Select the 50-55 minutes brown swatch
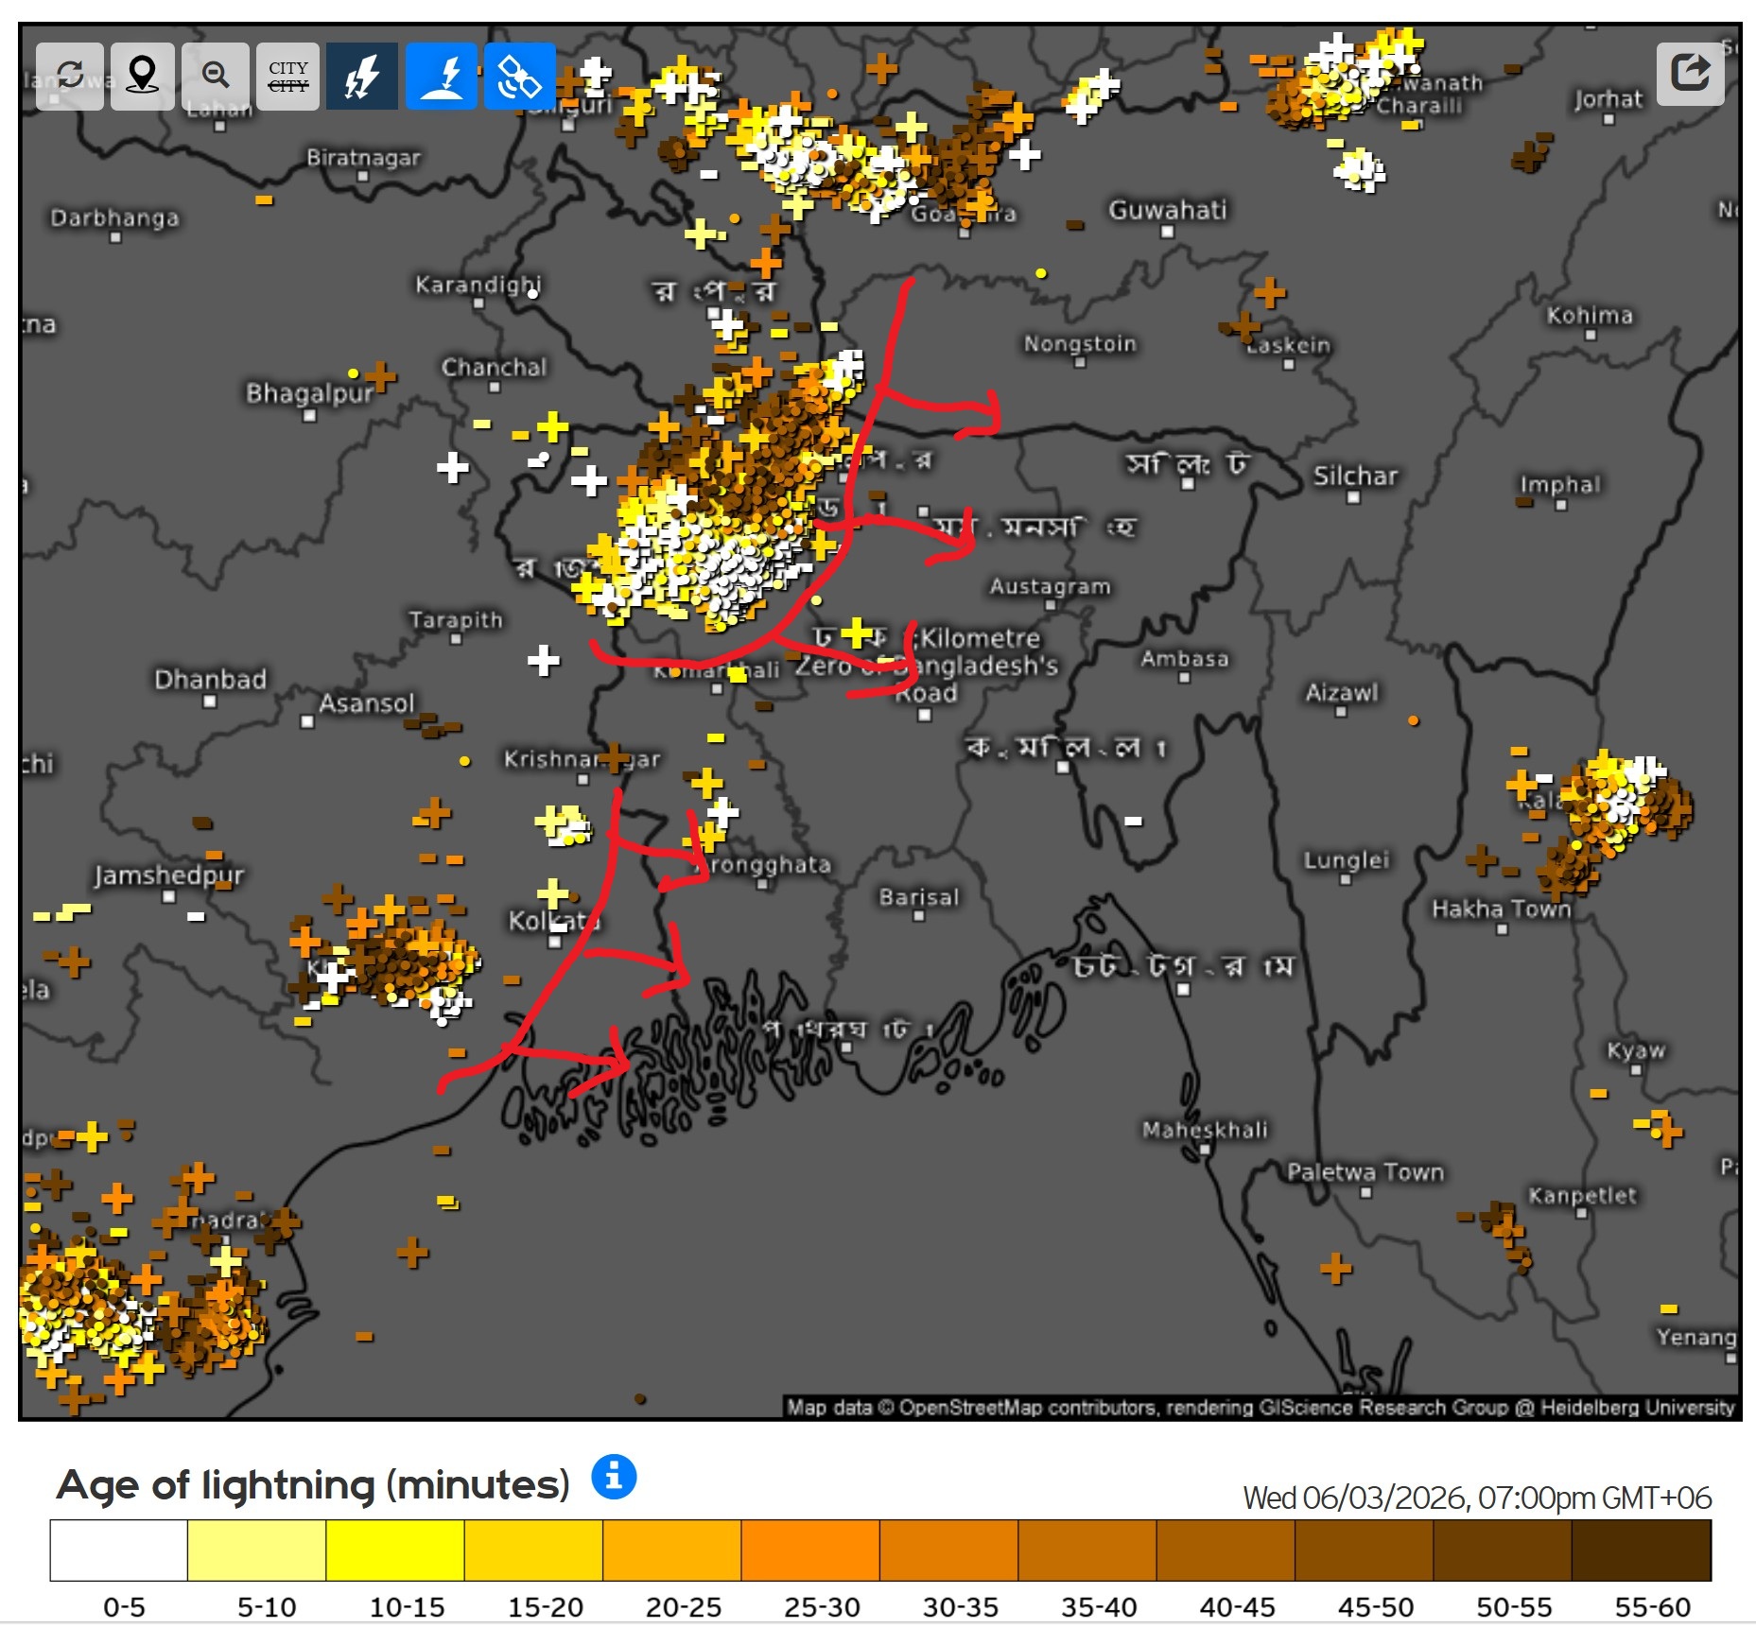 [1503, 1550]
